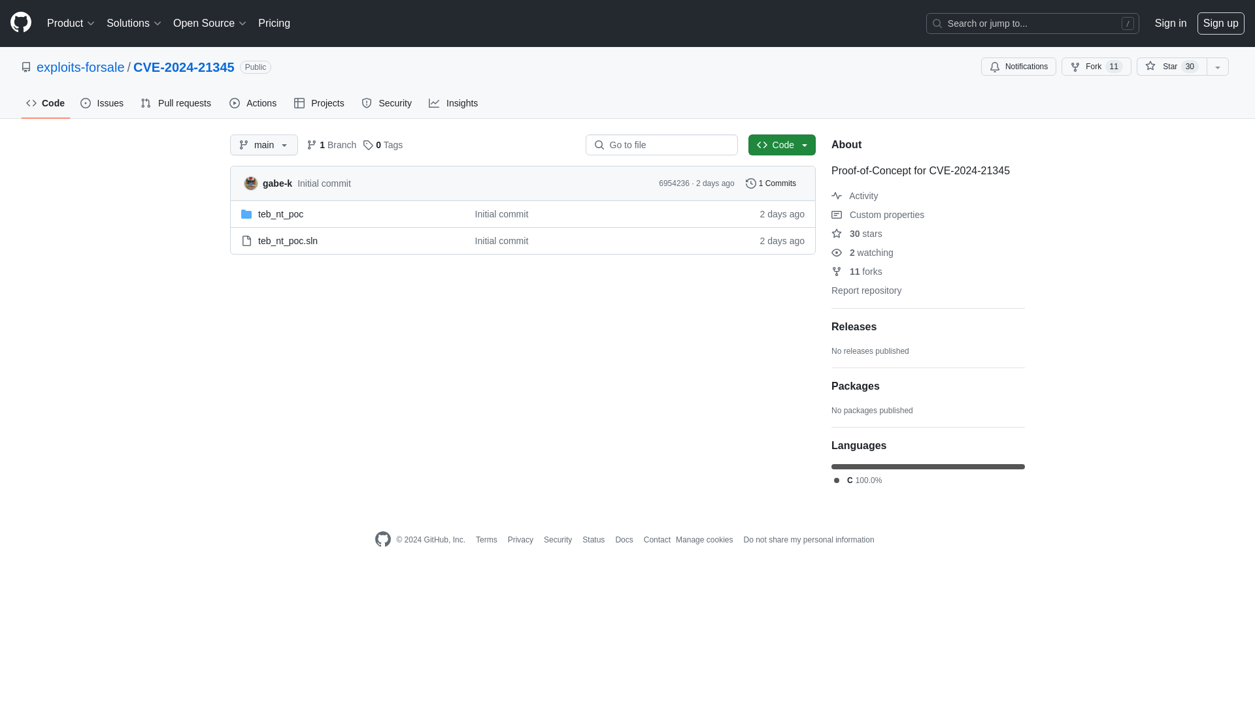Screen dimensions: 1255x705
Task: Click the tag icon next to Tags
Action: [x=368, y=145]
